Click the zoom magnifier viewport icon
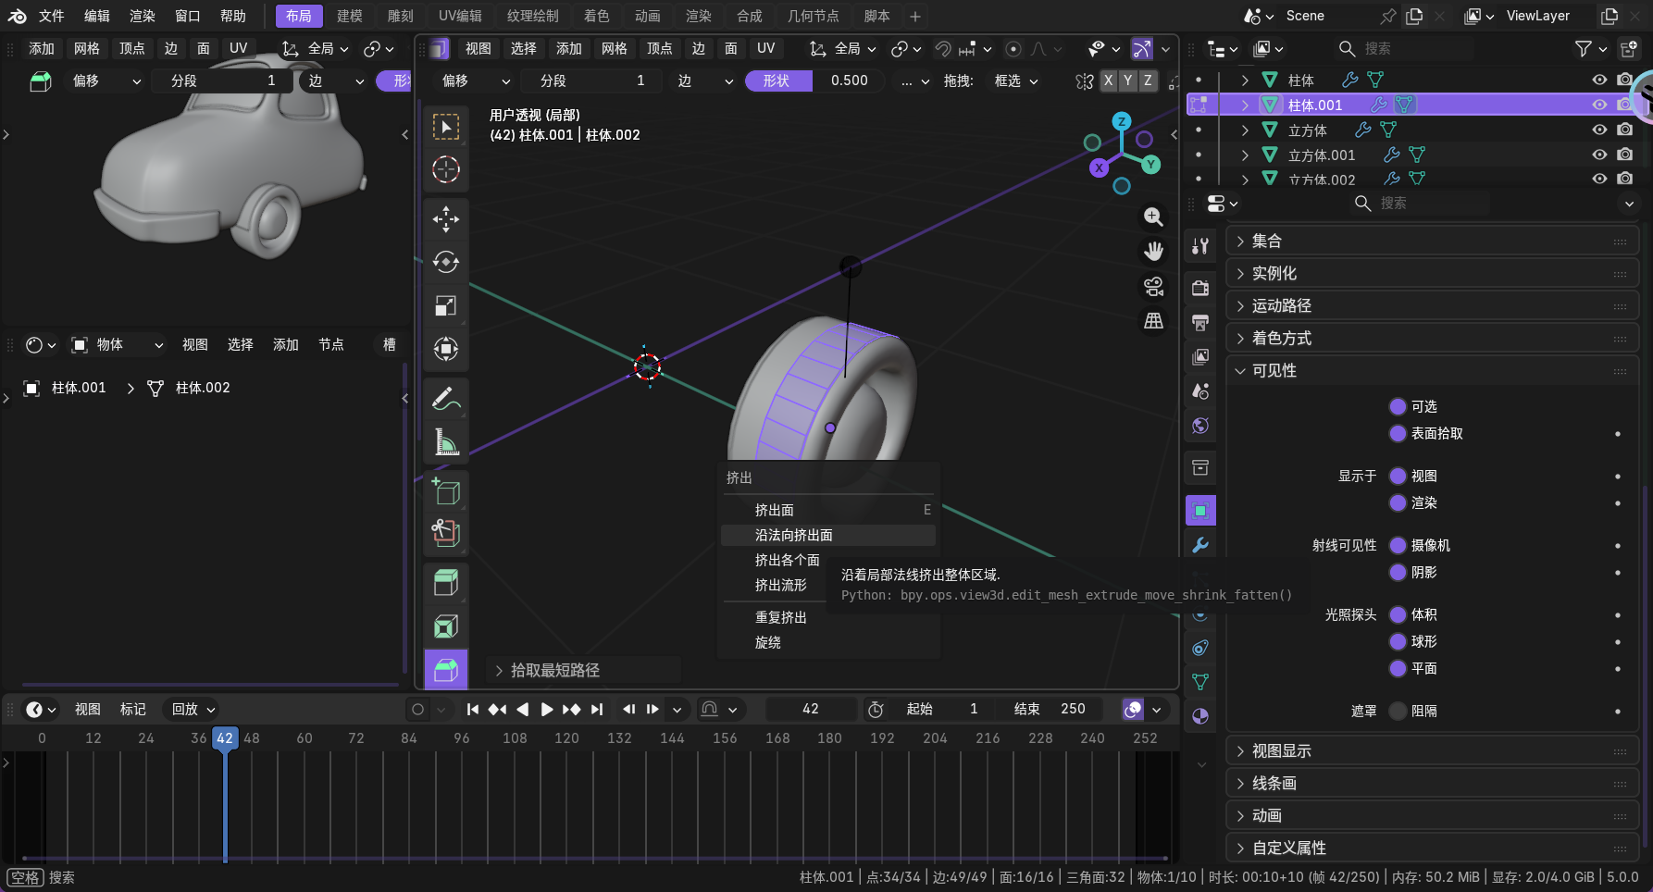 pos(1153,217)
